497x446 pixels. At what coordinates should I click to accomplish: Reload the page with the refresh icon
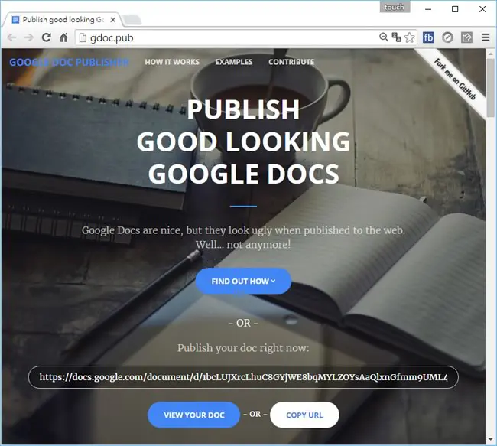(47, 37)
